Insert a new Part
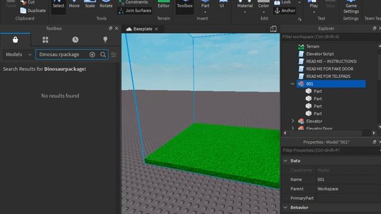This screenshot has height=214, width=381. [205, 4]
